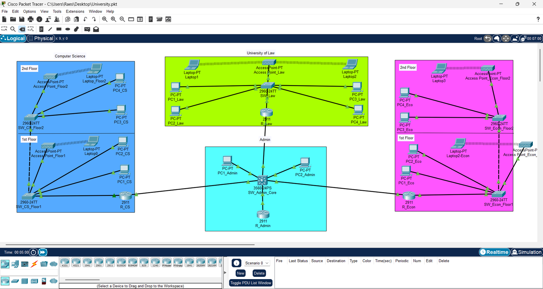Select the SW_Admin_Core switch
The image size is (543, 289).
click(262, 180)
